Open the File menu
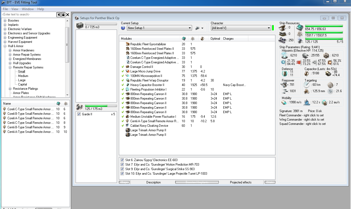Image resolution: width=351 pixels, height=209 pixels. click(x=5, y=9)
